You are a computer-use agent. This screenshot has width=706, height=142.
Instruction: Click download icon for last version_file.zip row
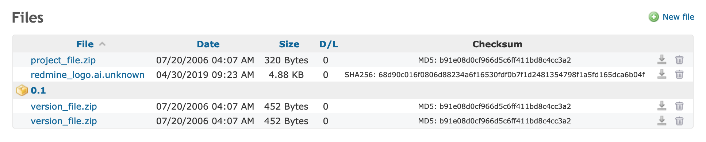coord(661,121)
